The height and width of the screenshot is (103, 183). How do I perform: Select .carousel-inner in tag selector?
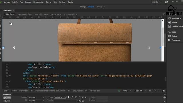tap(78, 91)
